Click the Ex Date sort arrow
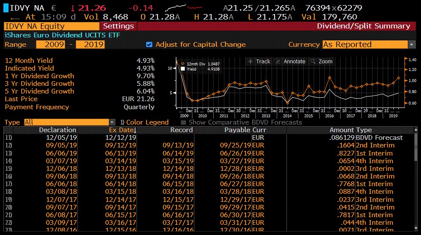 point(135,130)
